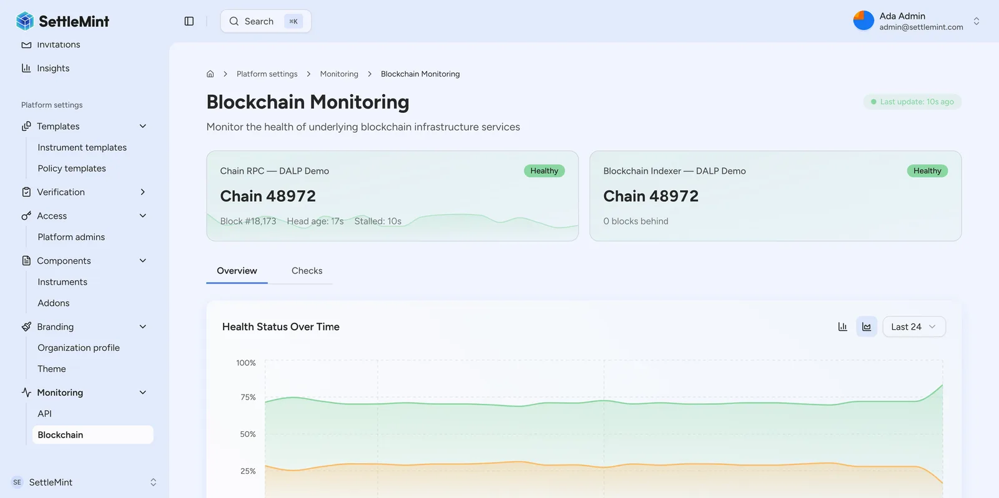Viewport: 999px width, 498px height.
Task: Select the Overview tab
Action: 237,271
